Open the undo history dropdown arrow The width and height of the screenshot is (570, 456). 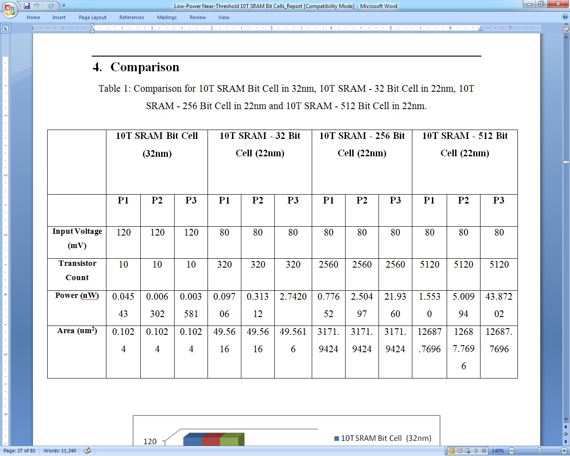tap(43, 6)
